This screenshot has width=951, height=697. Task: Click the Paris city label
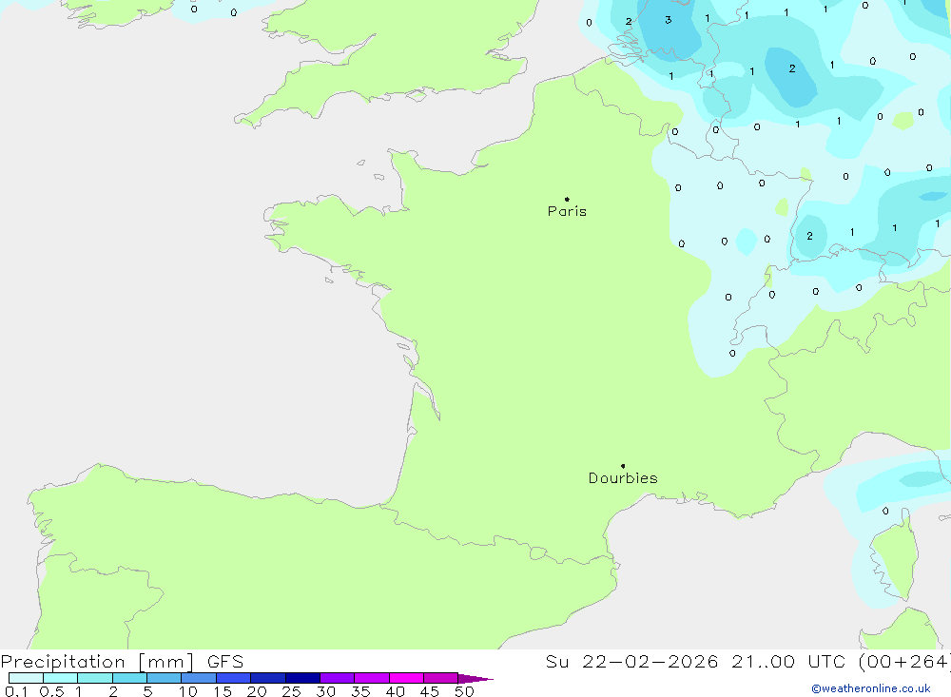point(567,211)
